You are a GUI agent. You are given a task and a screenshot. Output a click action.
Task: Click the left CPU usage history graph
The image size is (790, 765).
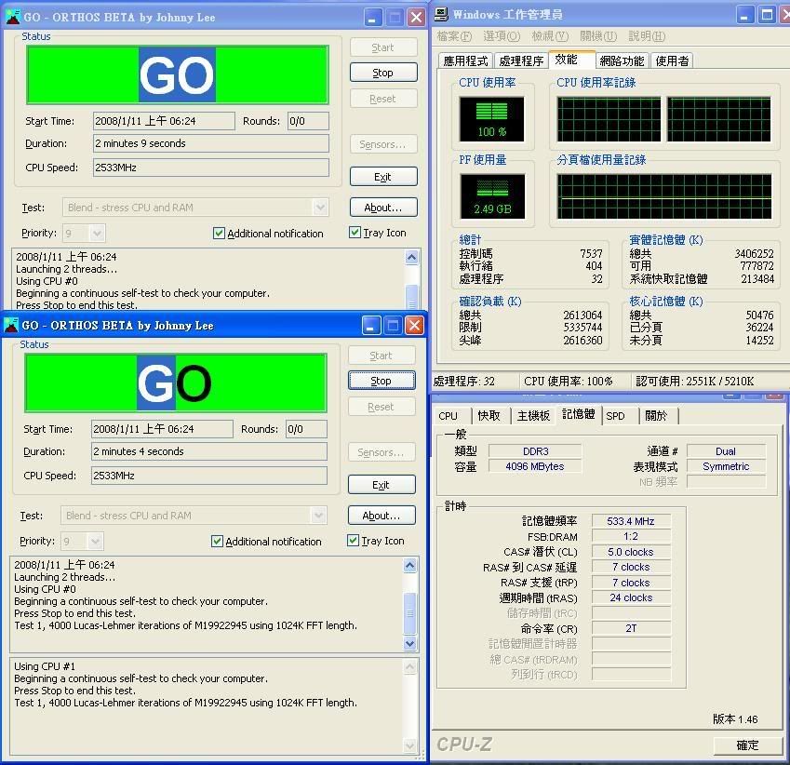pyautogui.click(x=609, y=119)
